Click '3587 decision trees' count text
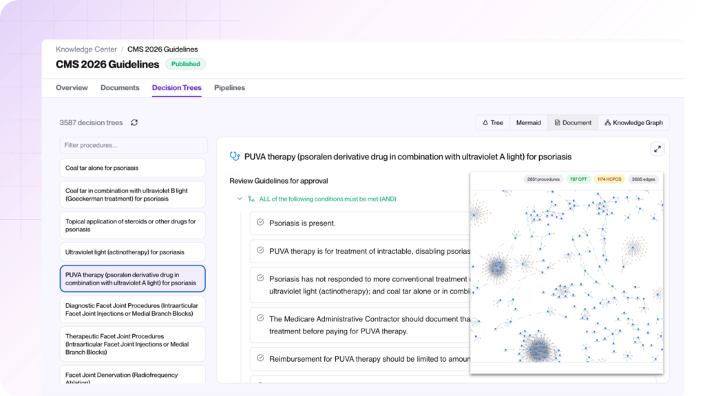Screen dimensions: 705x396 (x=91, y=122)
